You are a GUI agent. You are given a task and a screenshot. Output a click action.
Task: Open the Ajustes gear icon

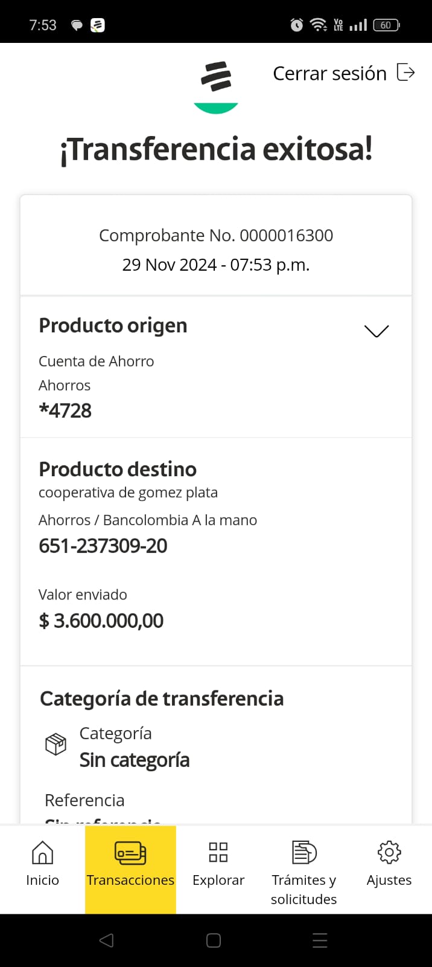(x=389, y=852)
